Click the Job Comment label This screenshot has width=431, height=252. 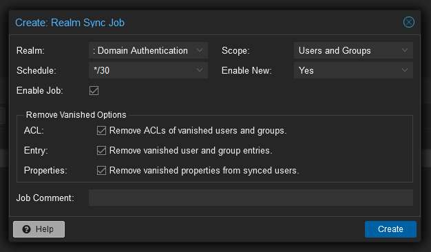(45, 198)
